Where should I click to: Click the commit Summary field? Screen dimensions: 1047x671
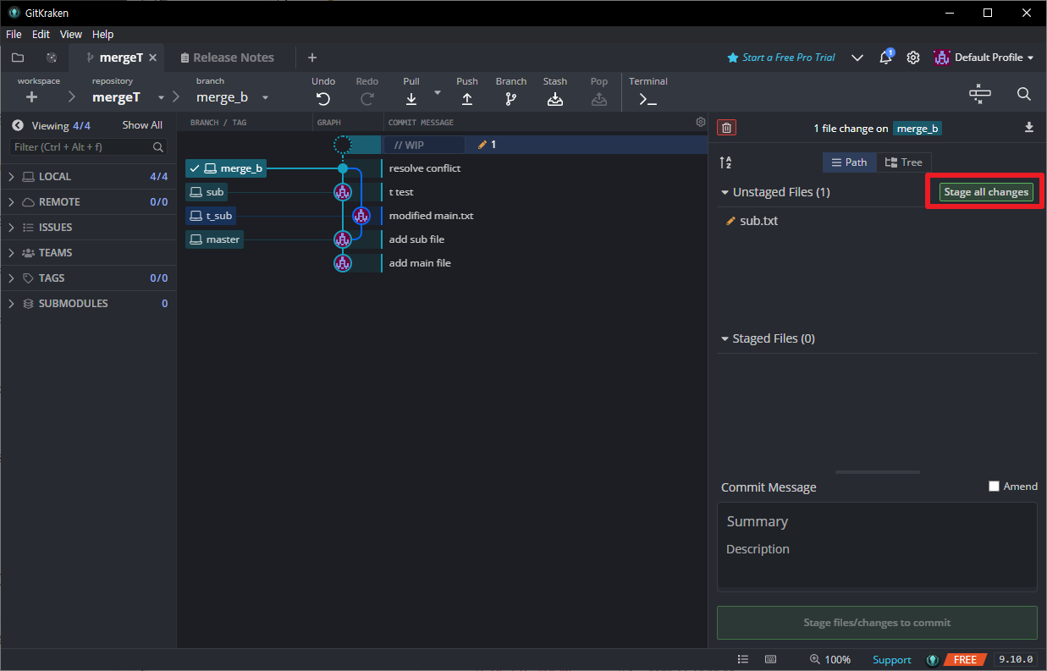tap(877, 521)
